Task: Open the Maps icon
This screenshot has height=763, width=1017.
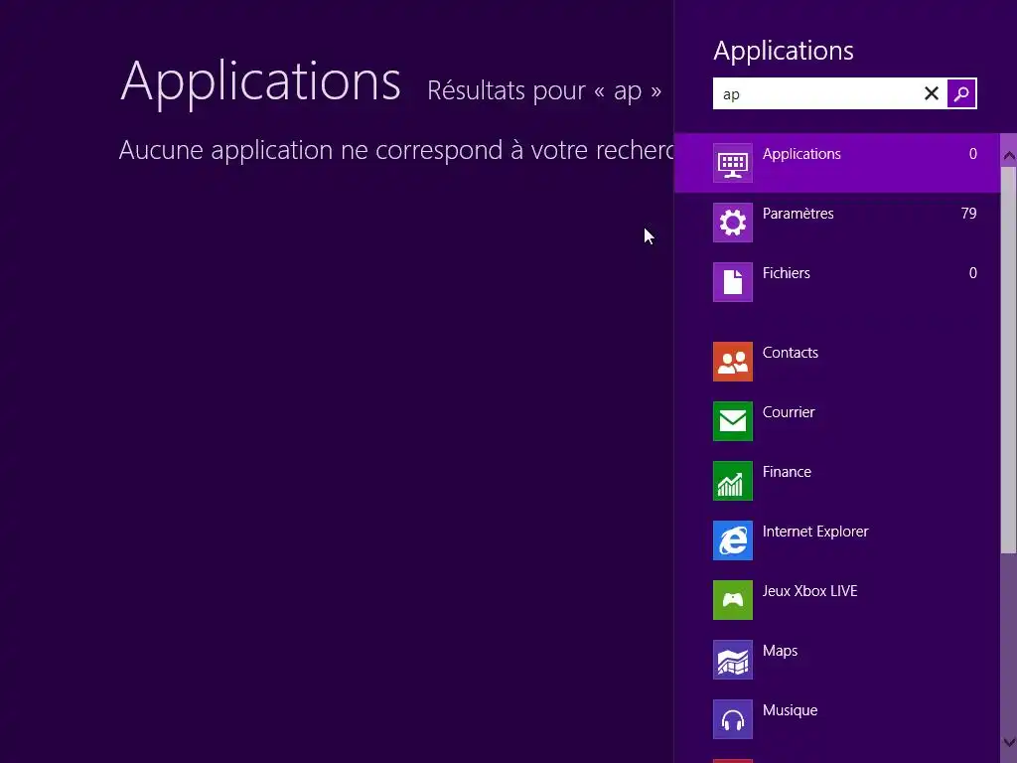Action: coord(732,660)
